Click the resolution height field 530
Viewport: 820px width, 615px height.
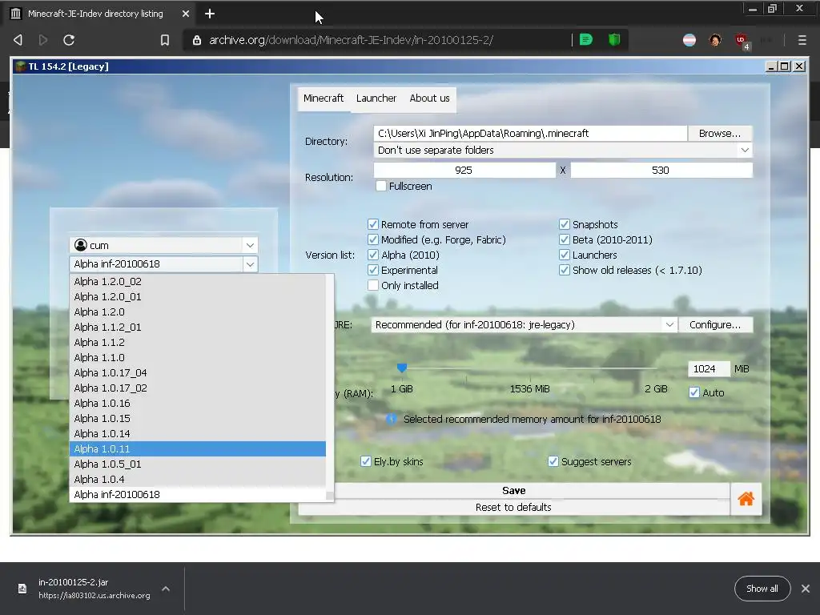pyautogui.click(x=661, y=170)
